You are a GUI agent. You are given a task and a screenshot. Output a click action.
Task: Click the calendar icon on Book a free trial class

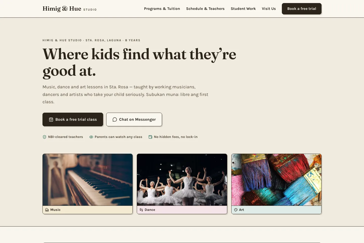51,119
